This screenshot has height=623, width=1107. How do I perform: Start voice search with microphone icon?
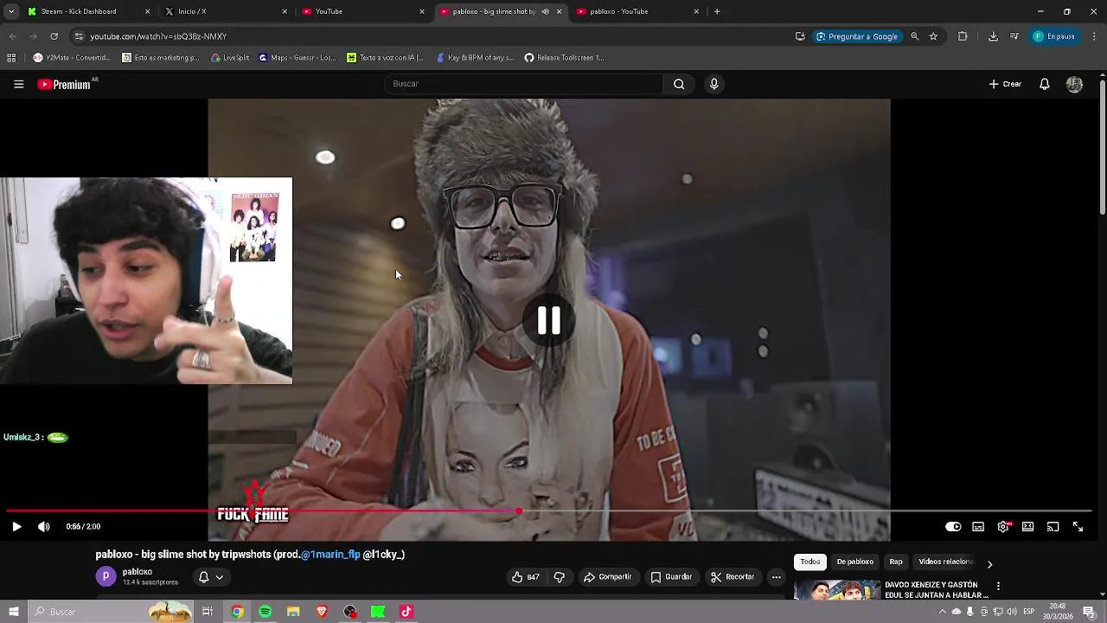point(713,84)
